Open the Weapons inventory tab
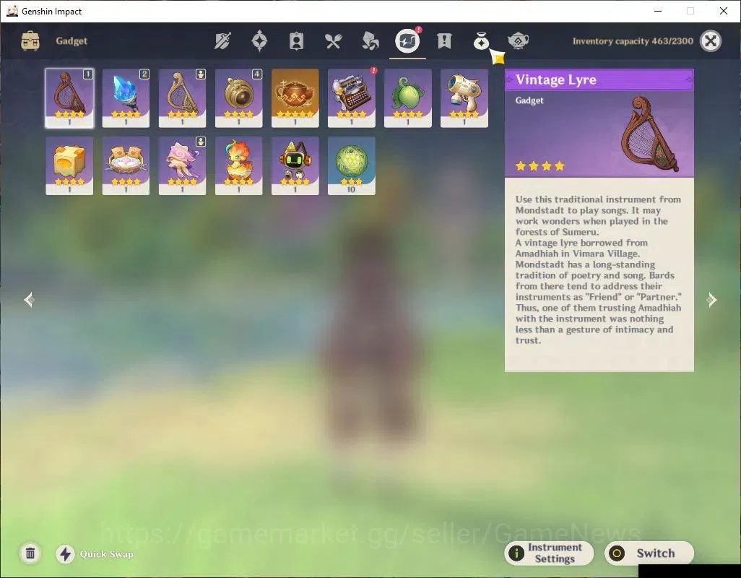The width and height of the screenshot is (741, 578). tap(222, 41)
